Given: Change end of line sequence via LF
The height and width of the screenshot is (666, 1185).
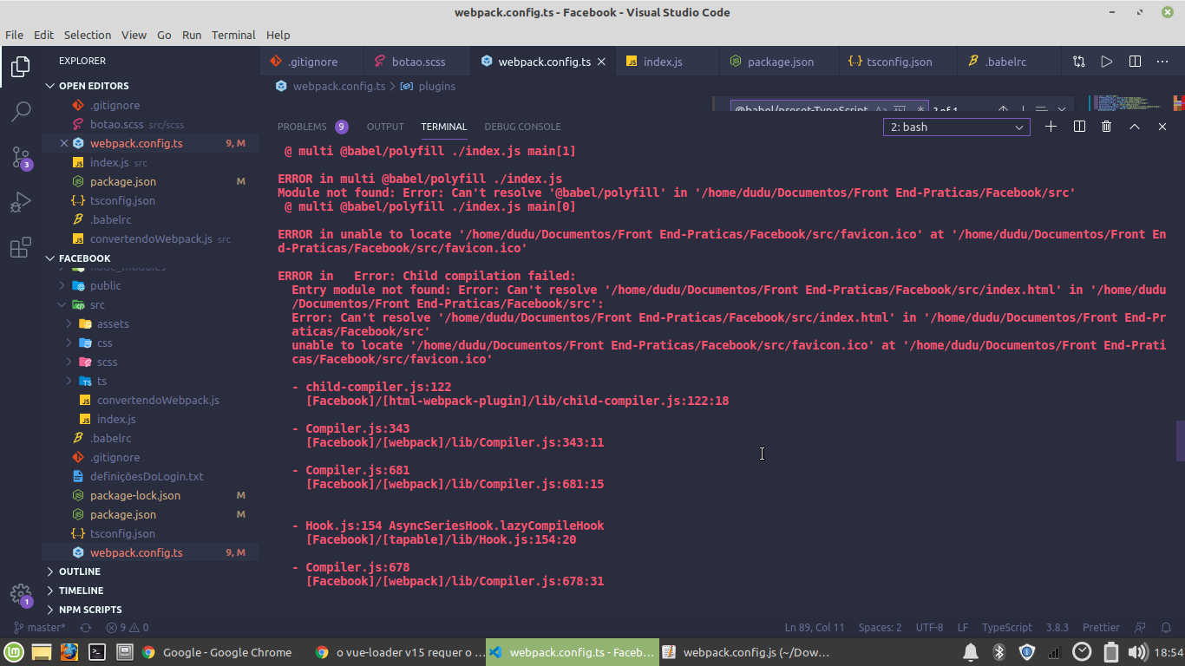Looking at the screenshot, I should pos(963,627).
